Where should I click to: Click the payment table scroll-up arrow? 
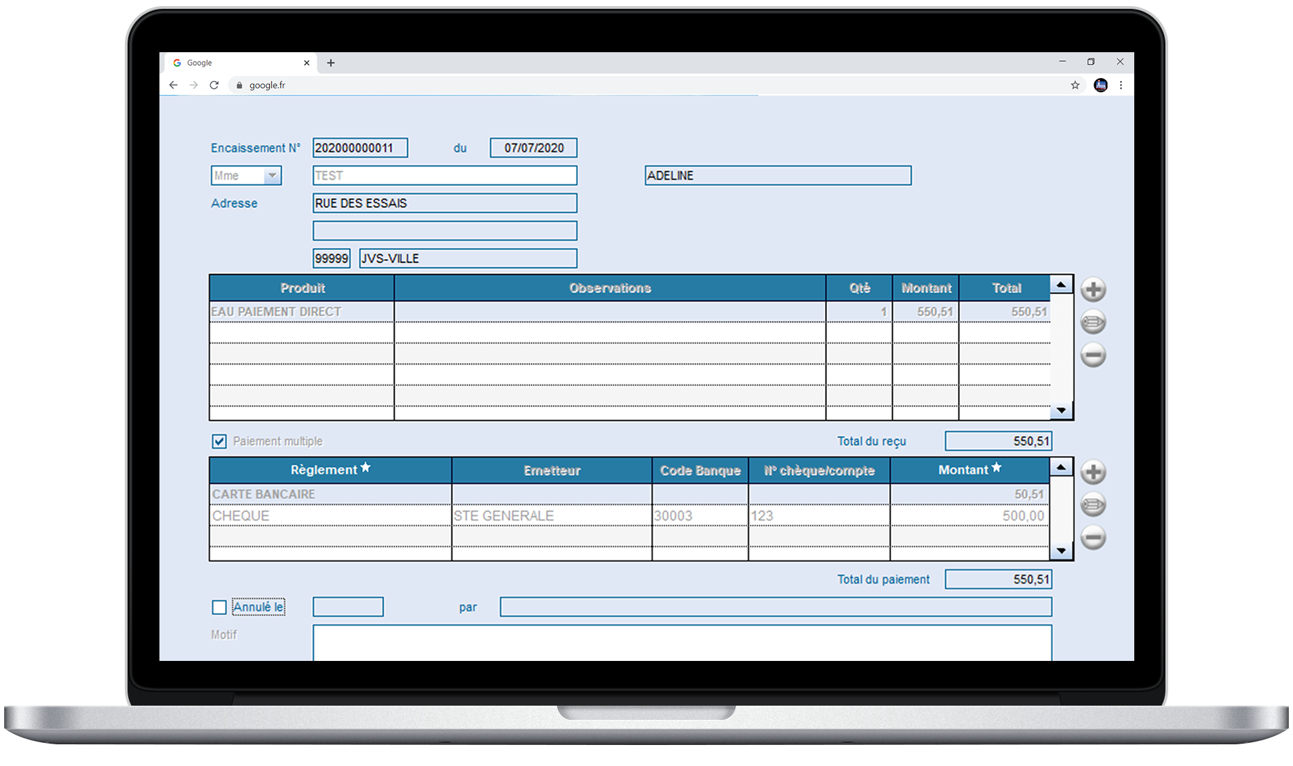tap(1061, 466)
